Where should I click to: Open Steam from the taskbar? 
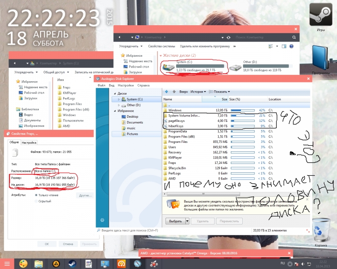point(72,264)
